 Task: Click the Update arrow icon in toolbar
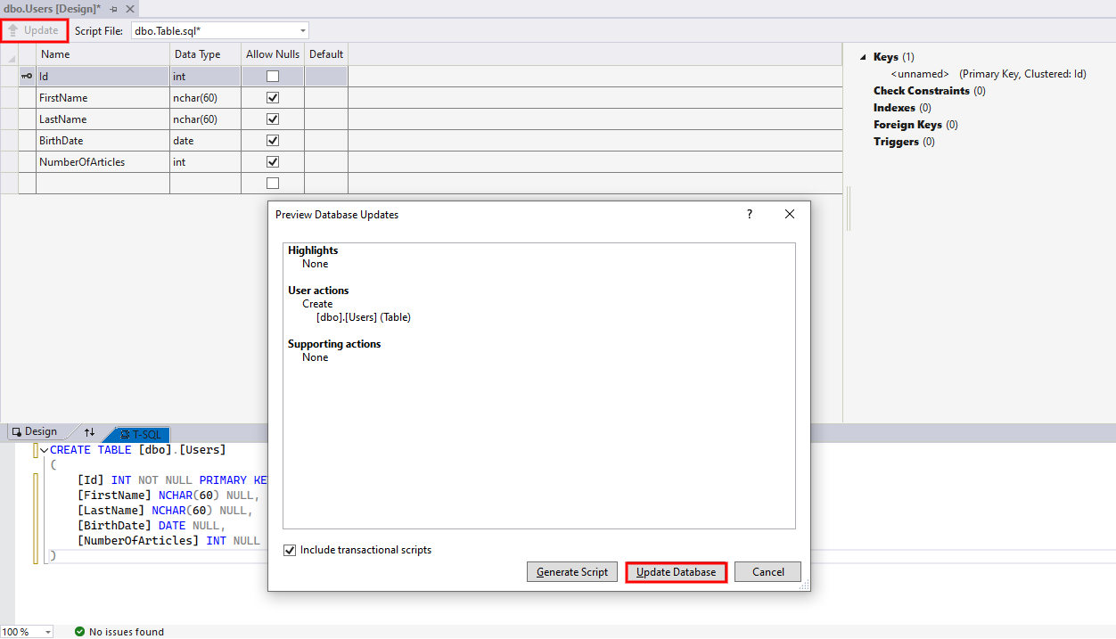click(x=13, y=30)
